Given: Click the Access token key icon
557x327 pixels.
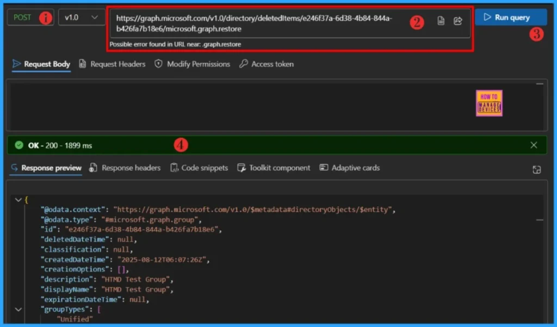Looking at the screenshot, I should click(x=243, y=64).
